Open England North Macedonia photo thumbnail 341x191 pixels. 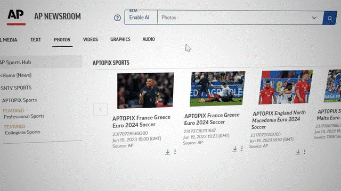pos(286,87)
